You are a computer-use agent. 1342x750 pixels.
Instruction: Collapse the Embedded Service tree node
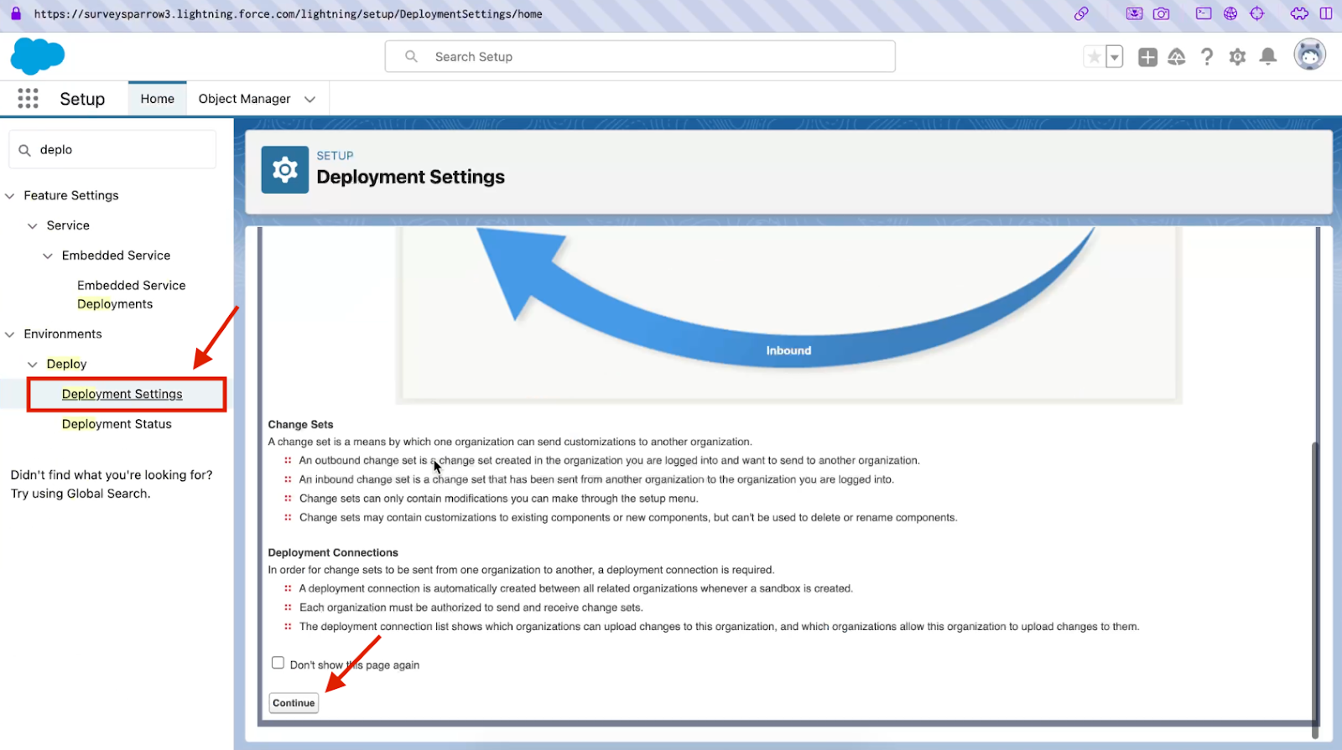click(48, 256)
